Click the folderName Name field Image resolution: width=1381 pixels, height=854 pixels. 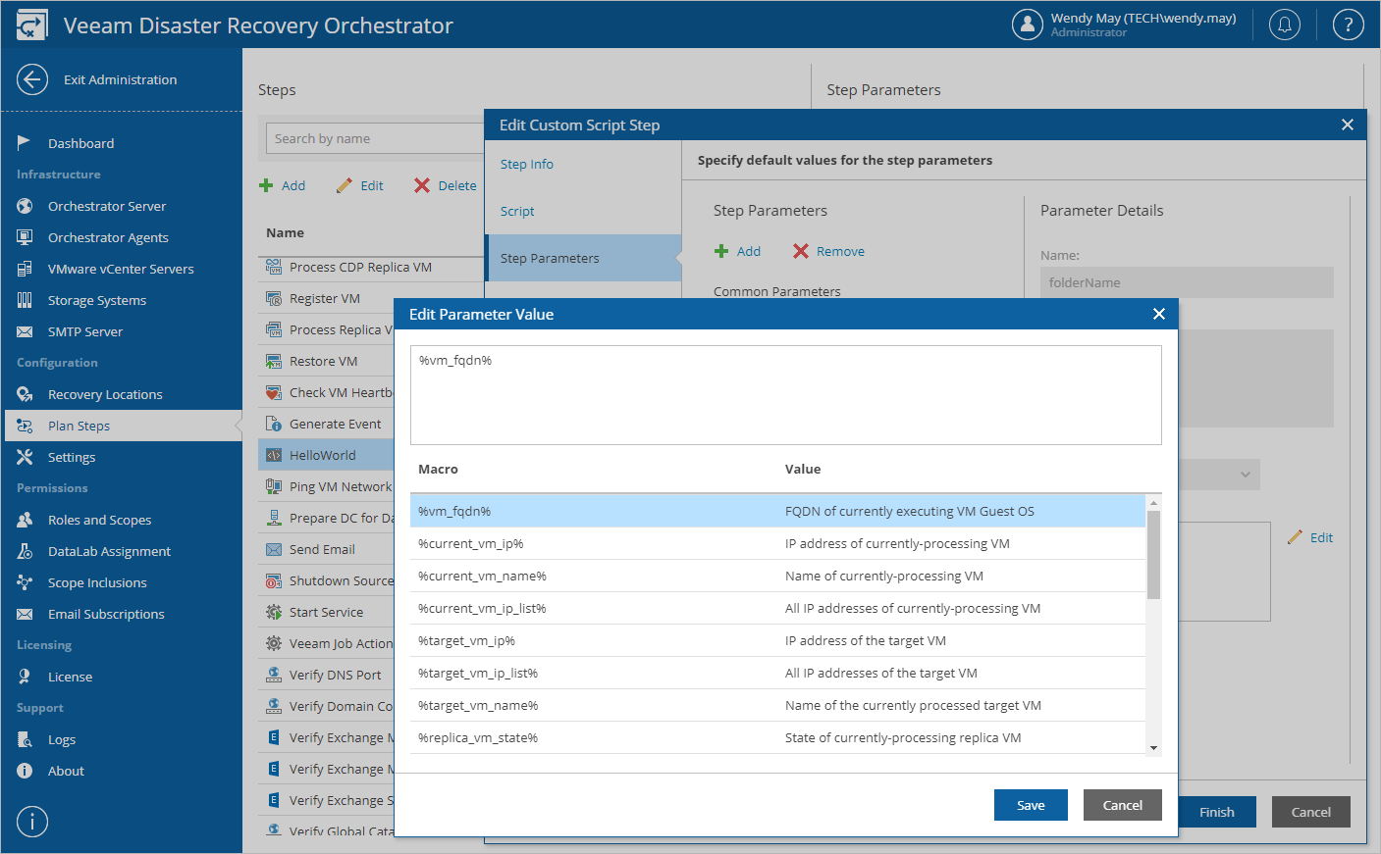[x=1187, y=282]
